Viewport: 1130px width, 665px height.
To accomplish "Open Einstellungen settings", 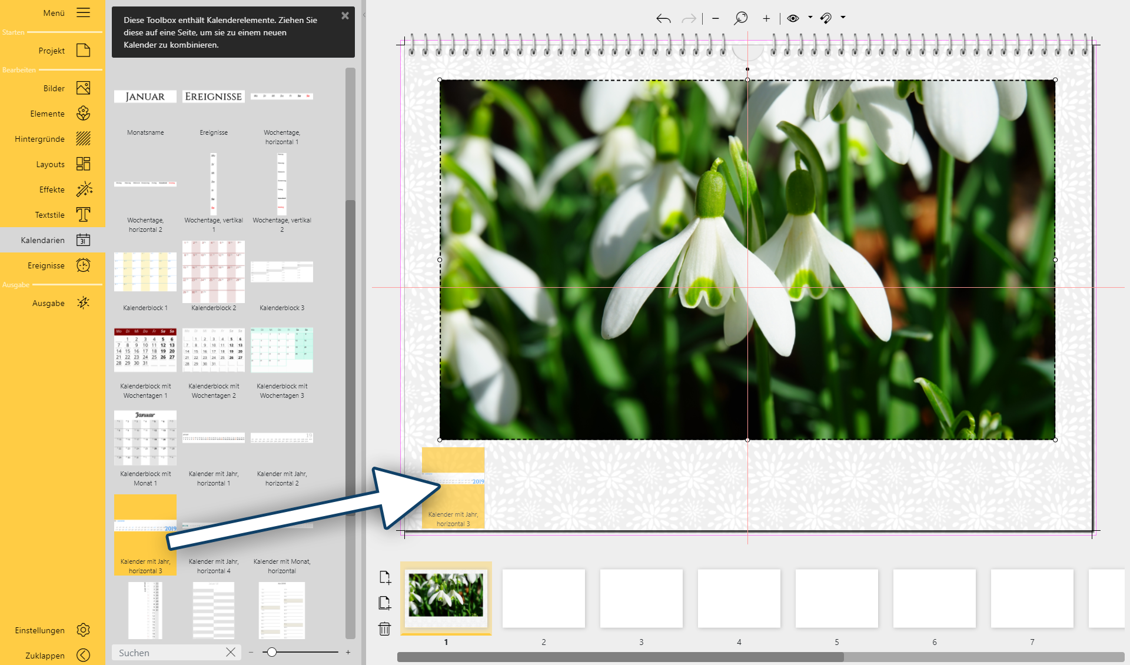I will coord(84,630).
